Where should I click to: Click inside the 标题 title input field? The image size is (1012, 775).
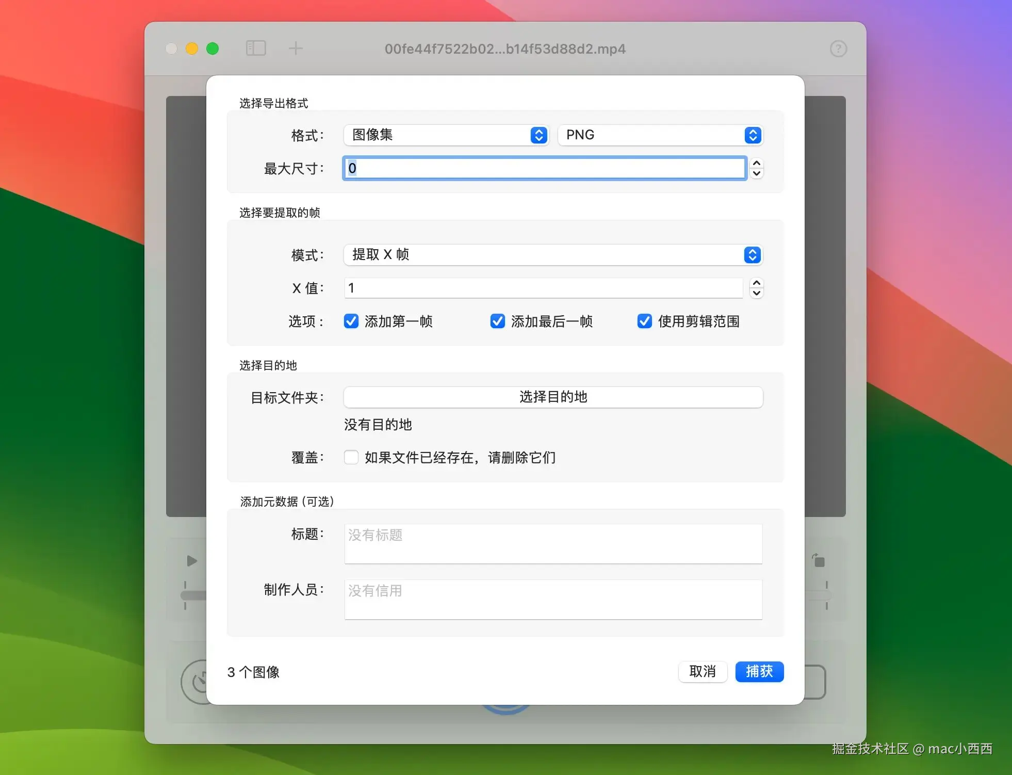click(552, 543)
